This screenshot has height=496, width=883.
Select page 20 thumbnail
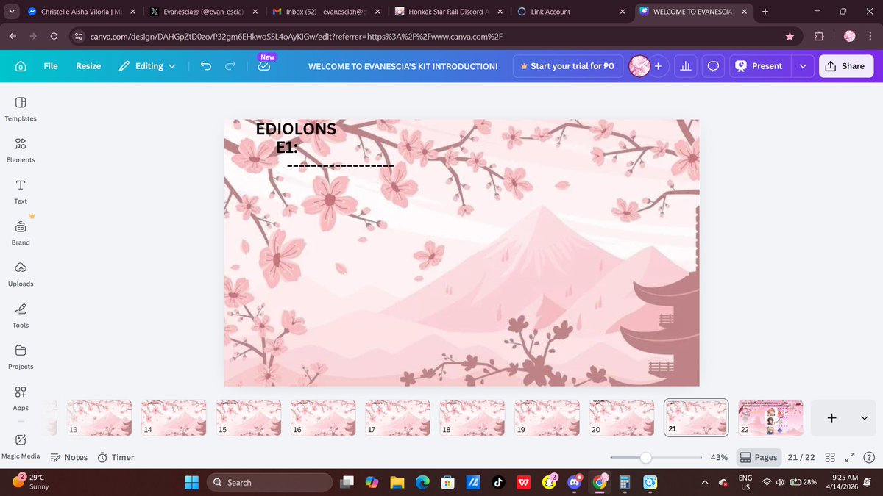click(x=622, y=417)
